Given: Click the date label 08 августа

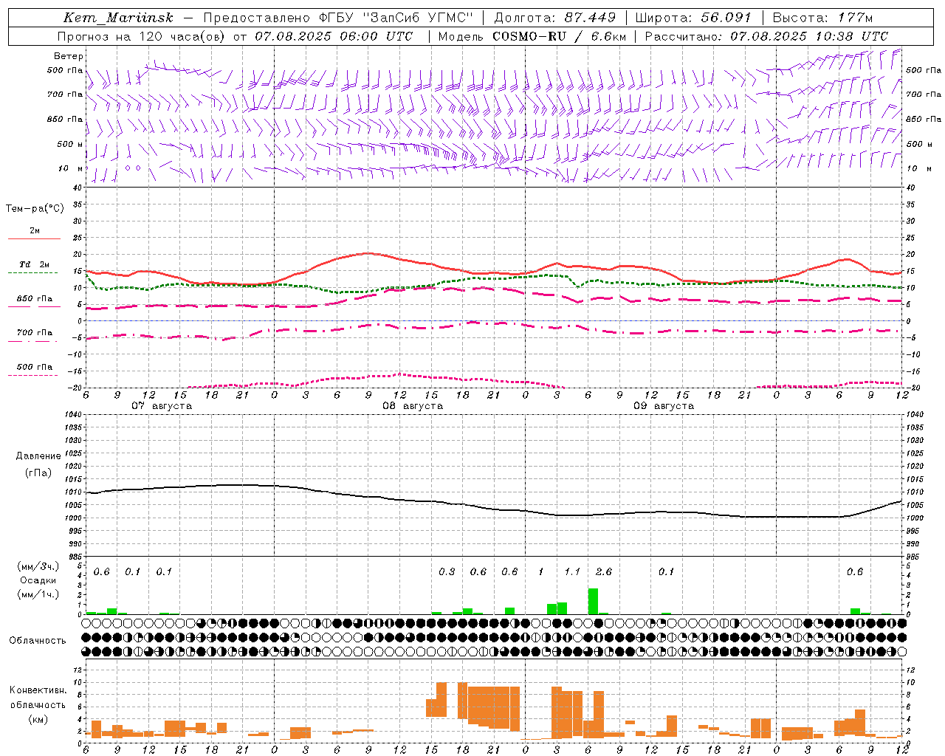Looking at the screenshot, I should pos(413,406).
